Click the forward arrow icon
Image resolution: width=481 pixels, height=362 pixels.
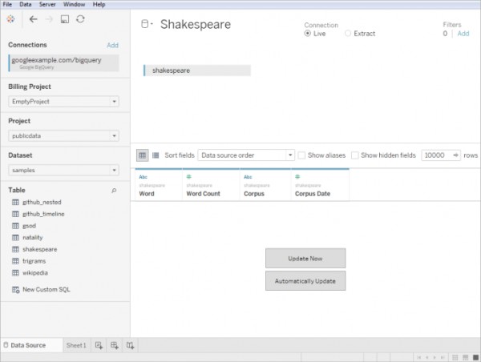pyautogui.click(x=49, y=19)
